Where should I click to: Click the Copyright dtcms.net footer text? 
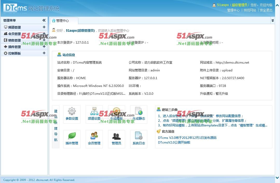pos(39,180)
